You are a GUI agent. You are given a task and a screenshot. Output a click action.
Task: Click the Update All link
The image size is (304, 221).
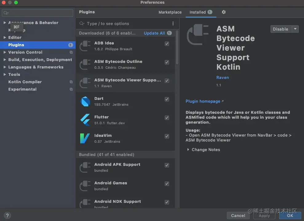(x=154, y=33)
